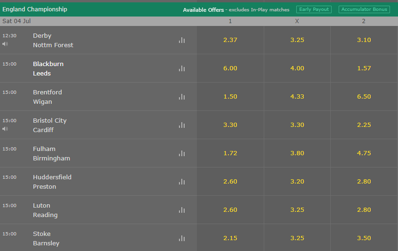Select Barnsley away win odds 3.50
The width and height of the screenshot is (398, 251).
364,238
